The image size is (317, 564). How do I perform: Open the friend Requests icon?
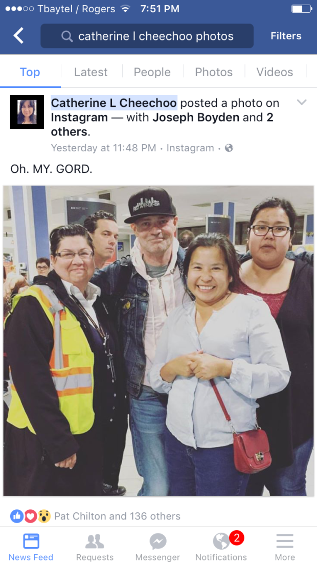click(x=95, y=540)
